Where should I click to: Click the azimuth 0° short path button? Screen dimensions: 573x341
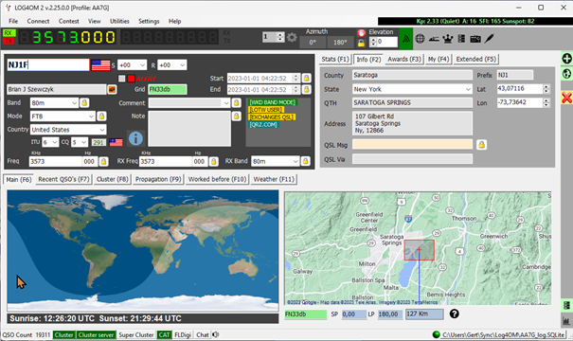(x=313, y=43)
